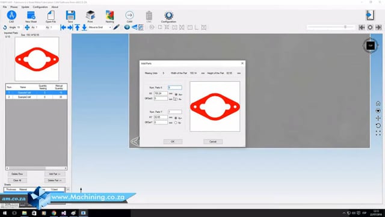Open the Windows Start menu
Viewport: 385px width, 217px height.
point(5,213)
